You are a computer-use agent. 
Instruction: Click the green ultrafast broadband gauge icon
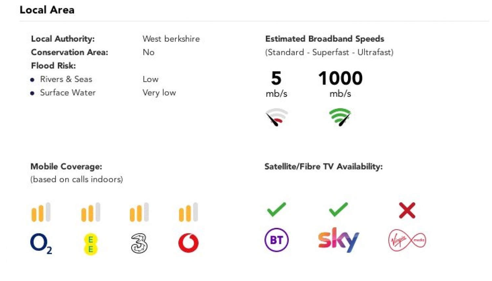click(x=340, y=117)
